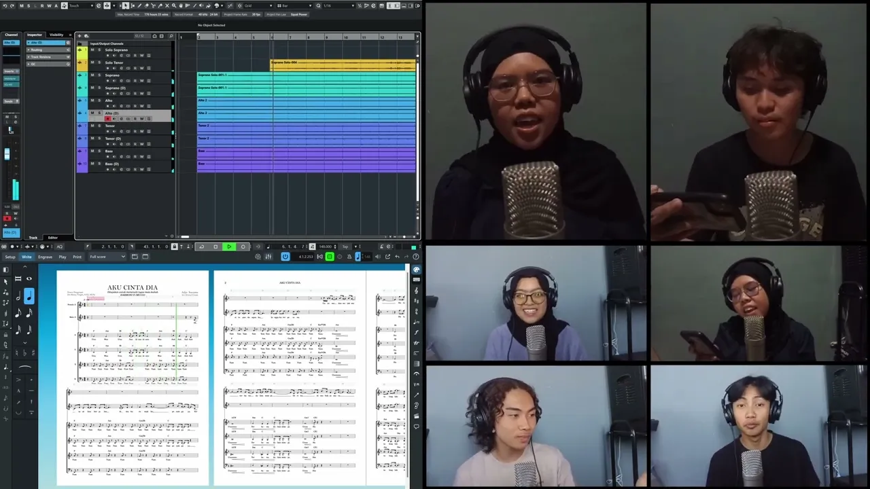Open the Dorico Play mode
The height and width of the screenshot is (489, 870).
(x=63, y=257)
